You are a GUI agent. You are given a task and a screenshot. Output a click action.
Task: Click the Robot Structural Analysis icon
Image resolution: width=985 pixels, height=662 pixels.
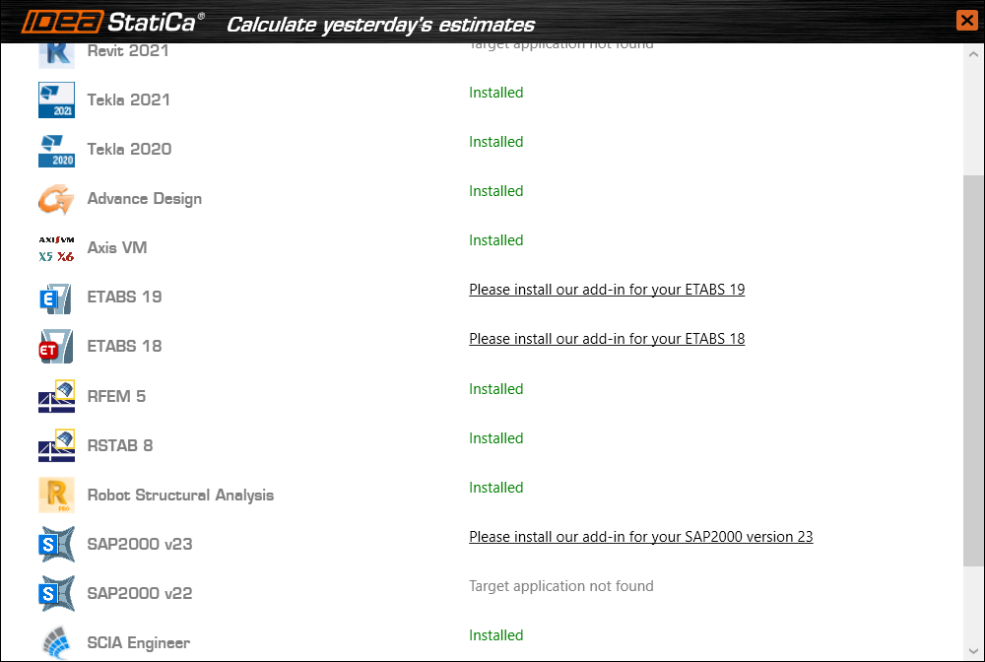(x=56, y=495)
